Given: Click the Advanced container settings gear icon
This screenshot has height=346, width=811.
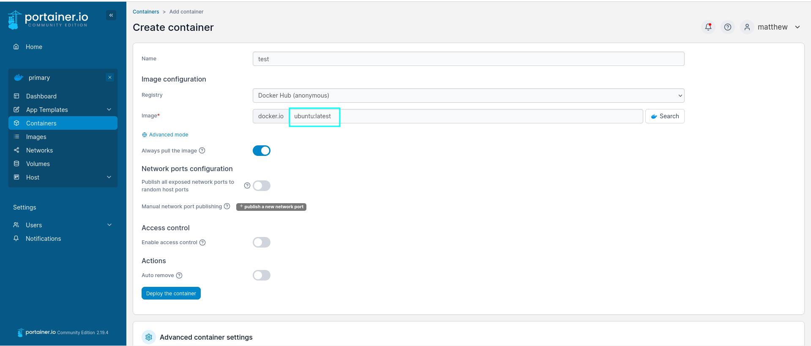Looking at the screenshot, I should coord(149,337).
